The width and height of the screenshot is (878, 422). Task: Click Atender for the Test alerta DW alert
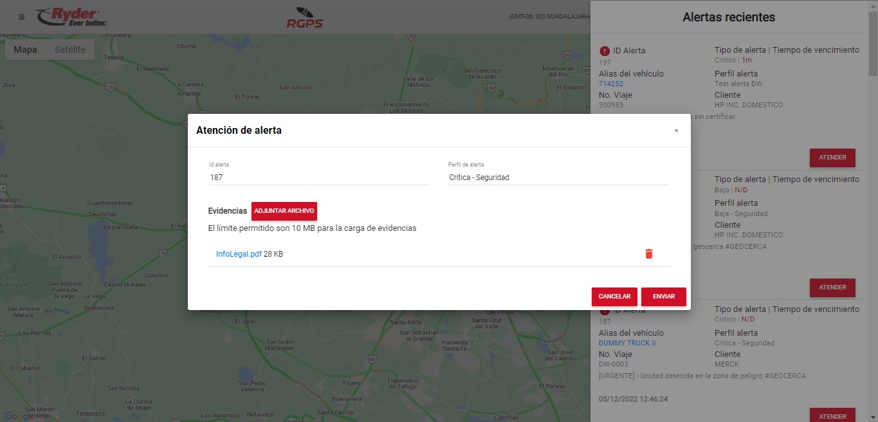coord(832,158)
